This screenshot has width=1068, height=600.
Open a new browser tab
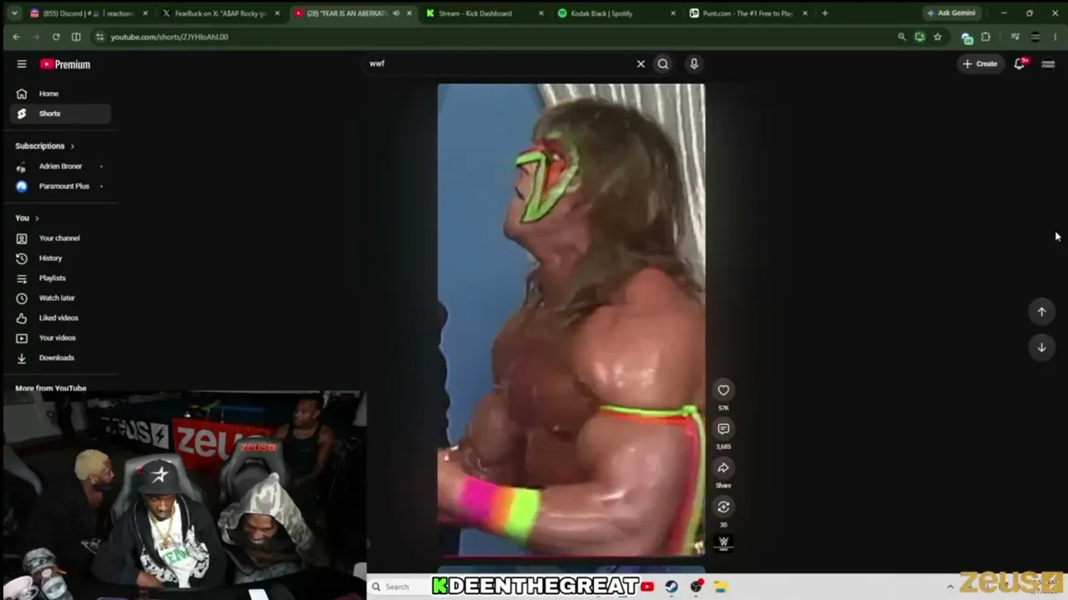click(825, 13)
